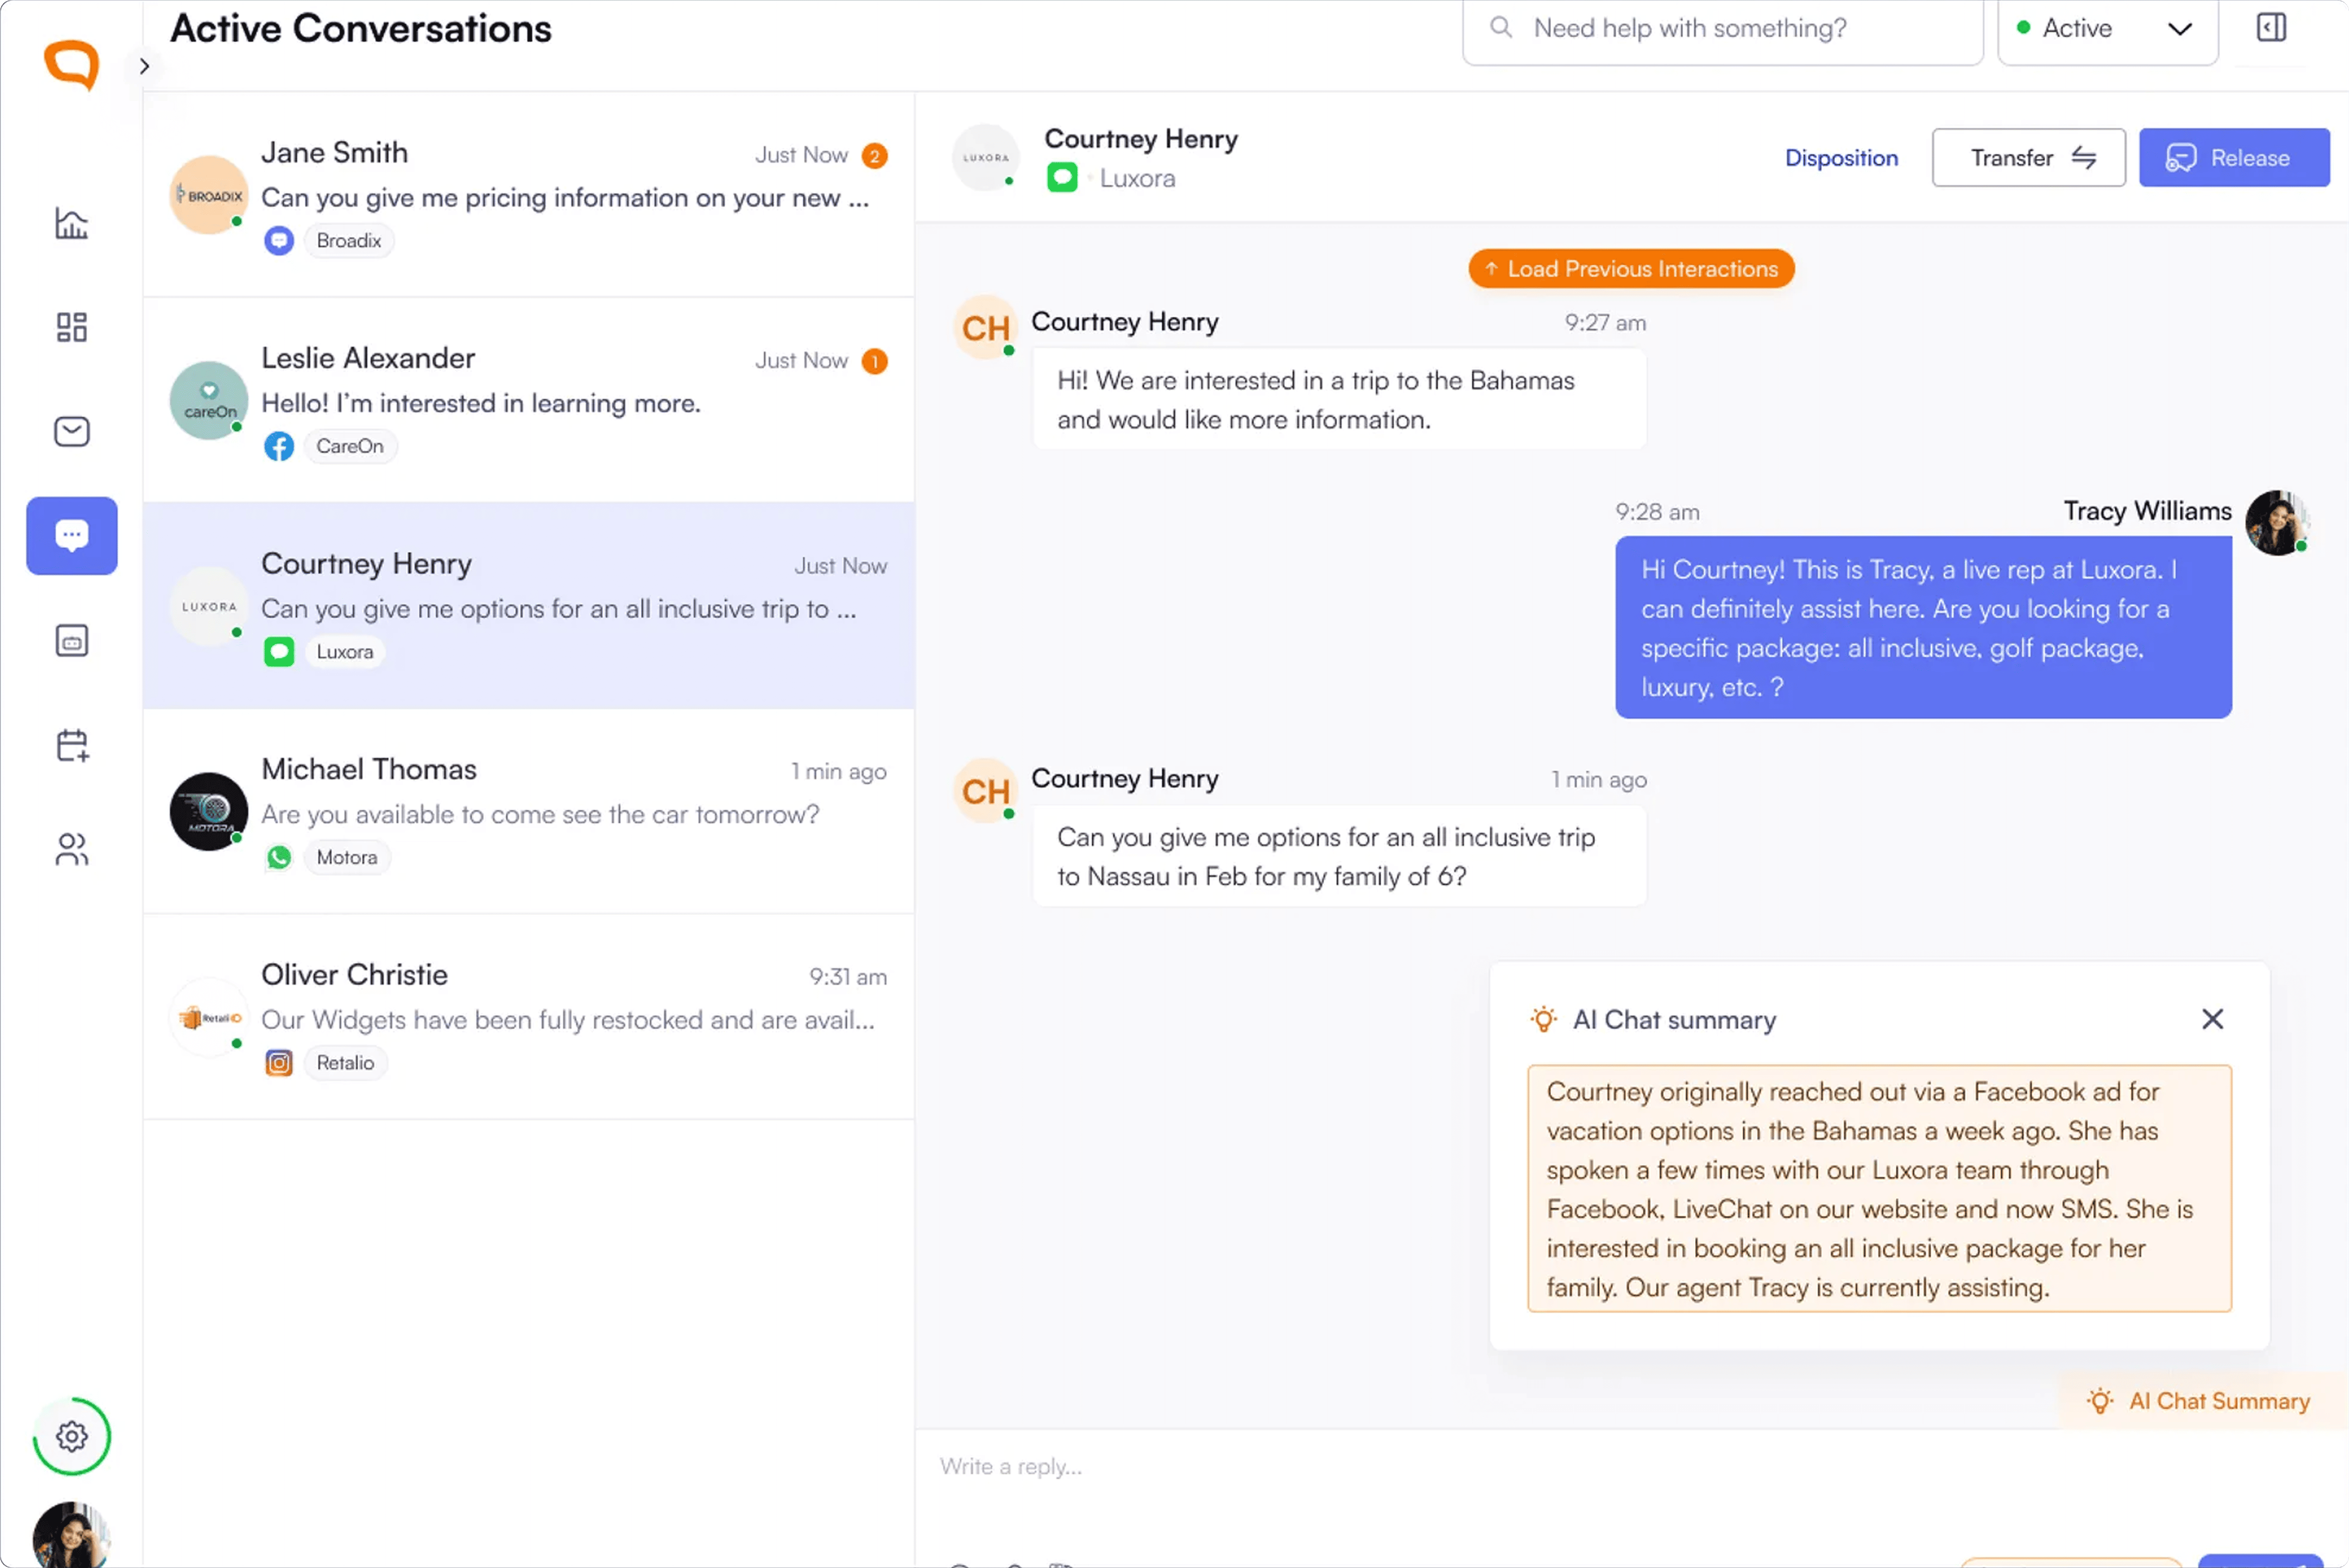Open the contacts people sidebar icon
Viewport: 2349px width, 1568px height.
pyautogui.click(x=71, y=850)
